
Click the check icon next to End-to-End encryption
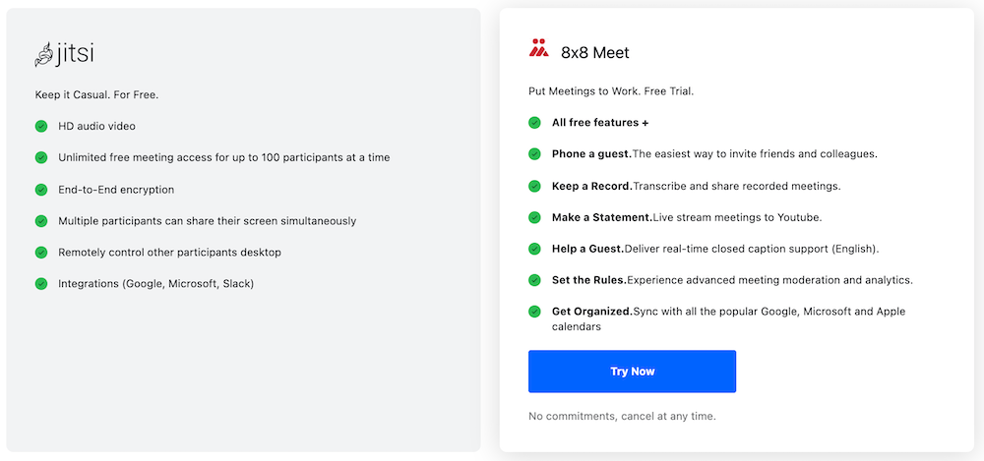click(41, 190)
